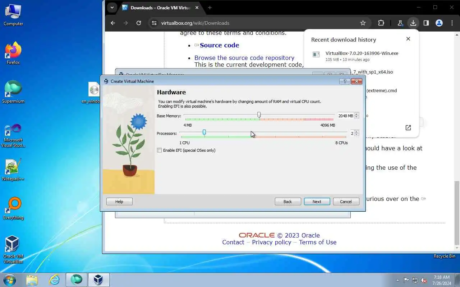Select the en_windows ISO file on desktop
Image resolution: width=460 pixels, height=287 pixels.
[94, 93]
